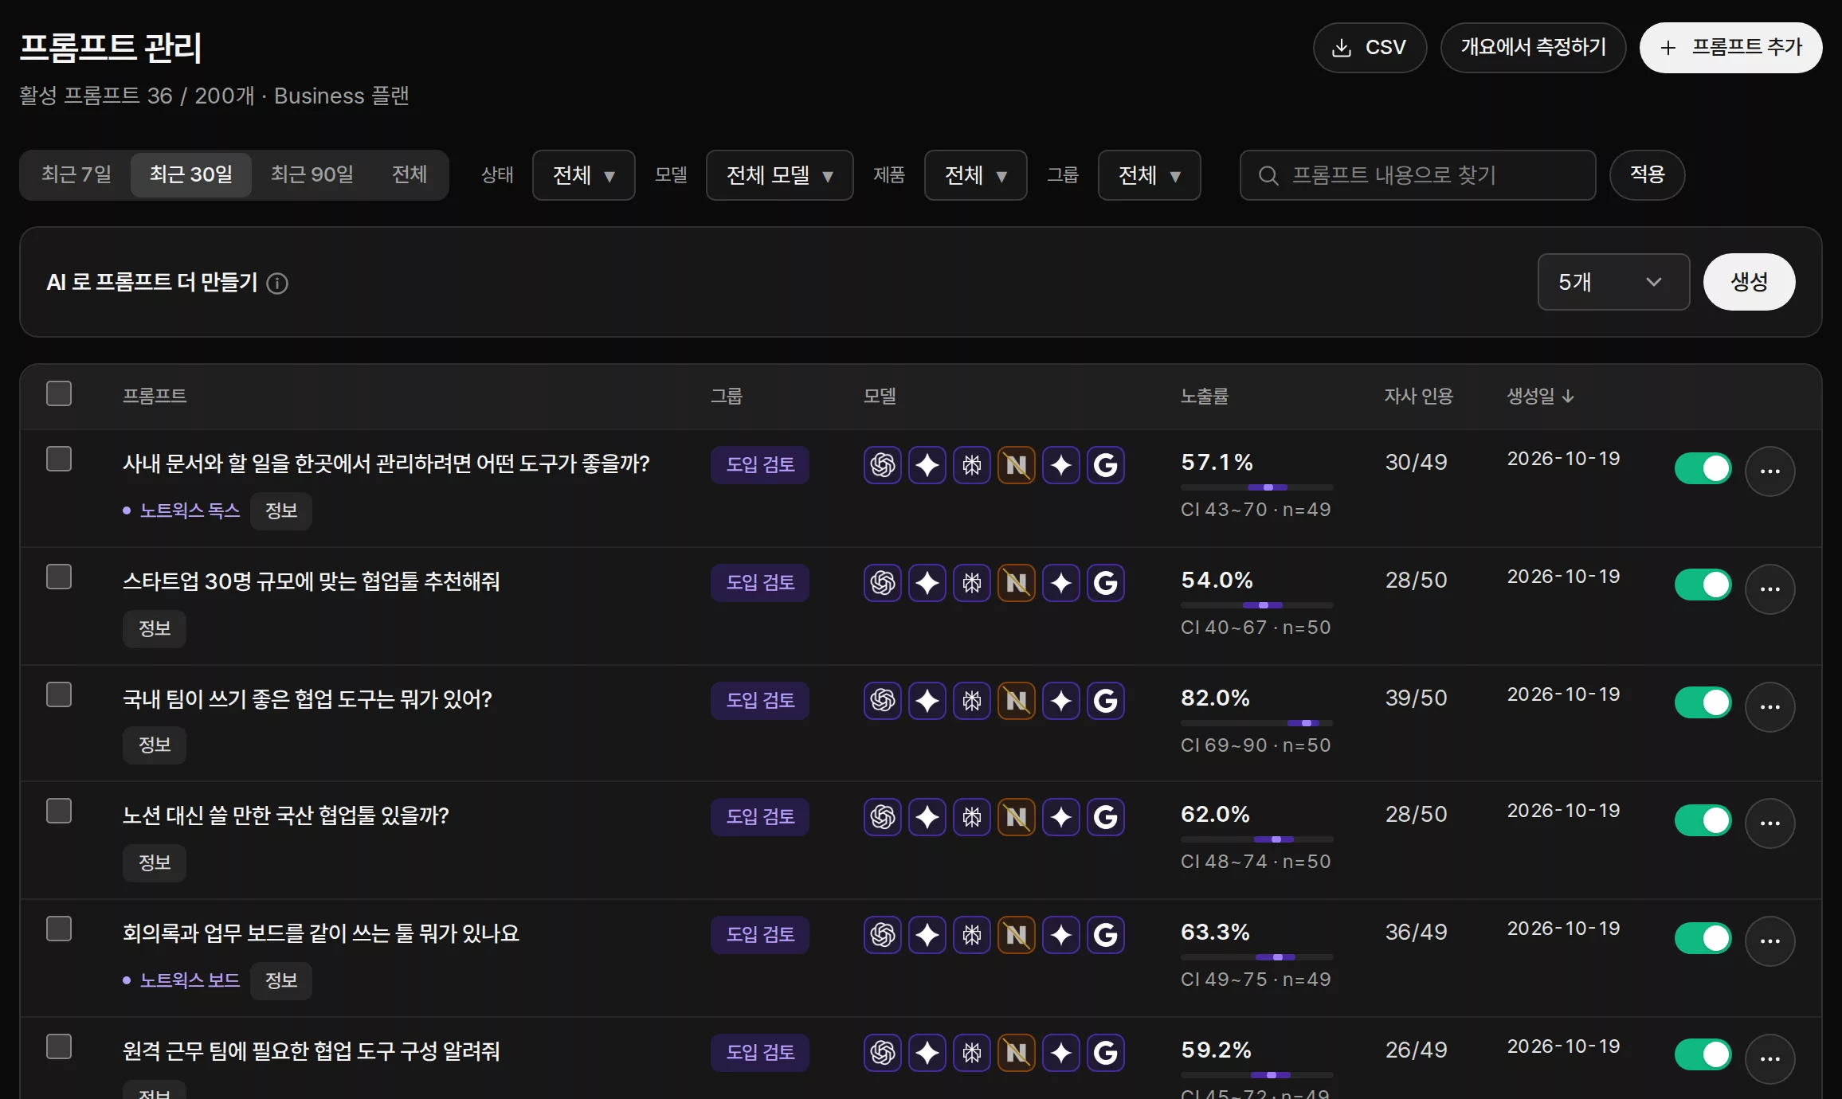Open the more options menu for the 회의록과 업무 보드 prompt
This screenshot has height=1099, width=1842.
pos(1769,941)
